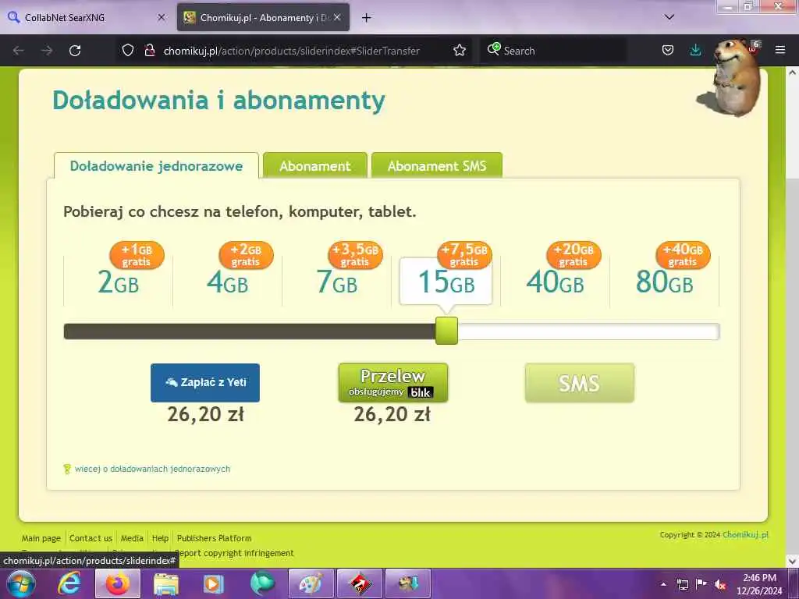
Task: Select the Chomikuj.pl Abonamenty browser tab
Action: (263, 17)
